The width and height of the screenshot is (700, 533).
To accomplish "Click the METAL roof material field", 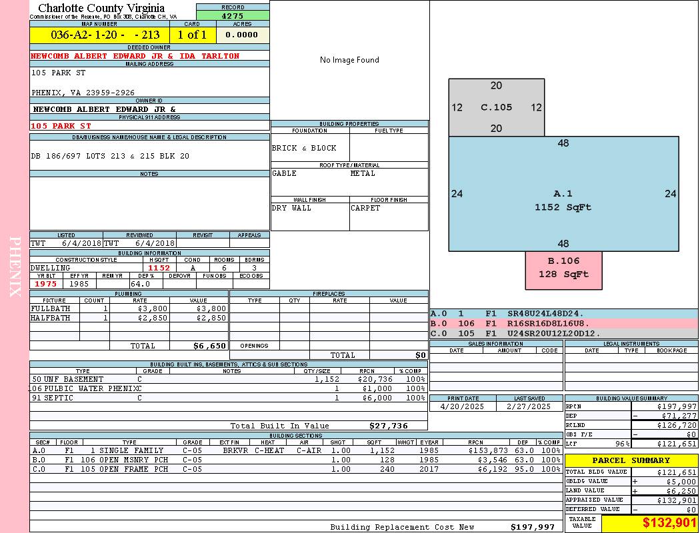I will click(x=363, y=173).
